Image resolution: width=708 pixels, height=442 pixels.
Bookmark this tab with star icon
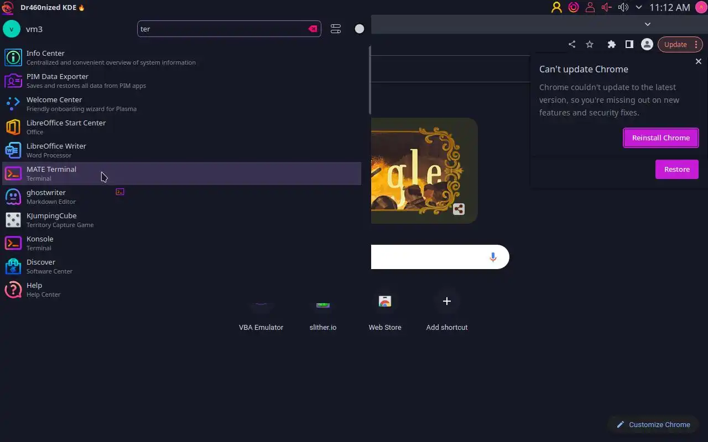(590, 44)
